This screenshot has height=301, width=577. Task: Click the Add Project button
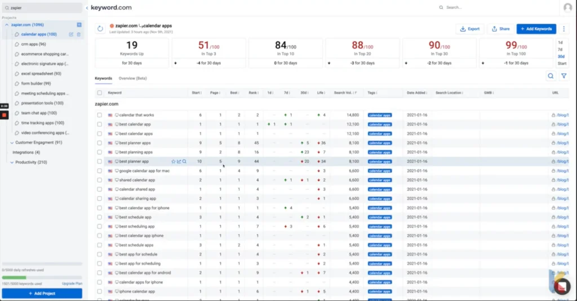coord(42,293)
